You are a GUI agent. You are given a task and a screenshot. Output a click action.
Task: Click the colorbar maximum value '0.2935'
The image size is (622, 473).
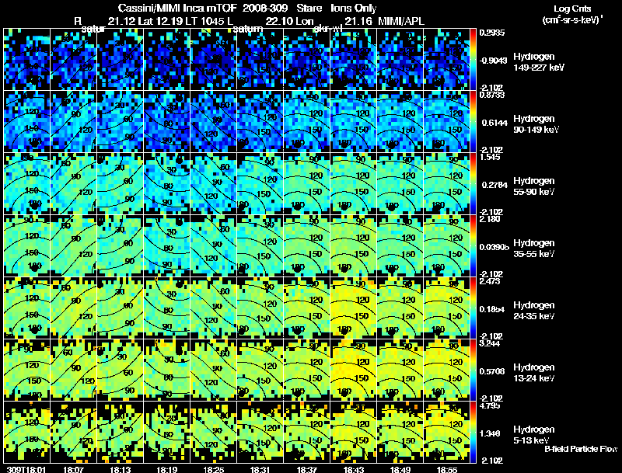pos(492,33)
